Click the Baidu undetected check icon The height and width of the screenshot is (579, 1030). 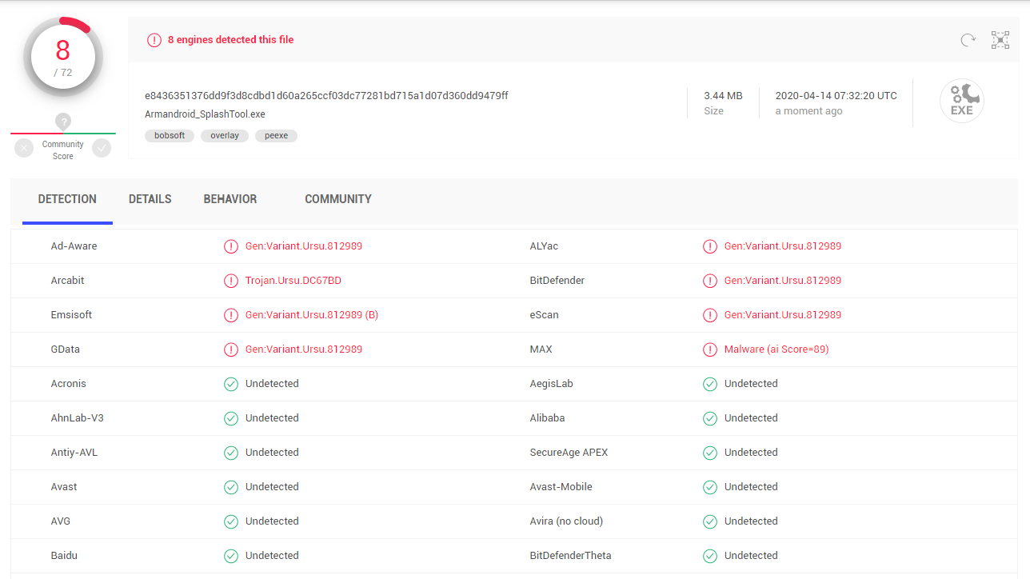pyautogui.click(x=231, y=556)
